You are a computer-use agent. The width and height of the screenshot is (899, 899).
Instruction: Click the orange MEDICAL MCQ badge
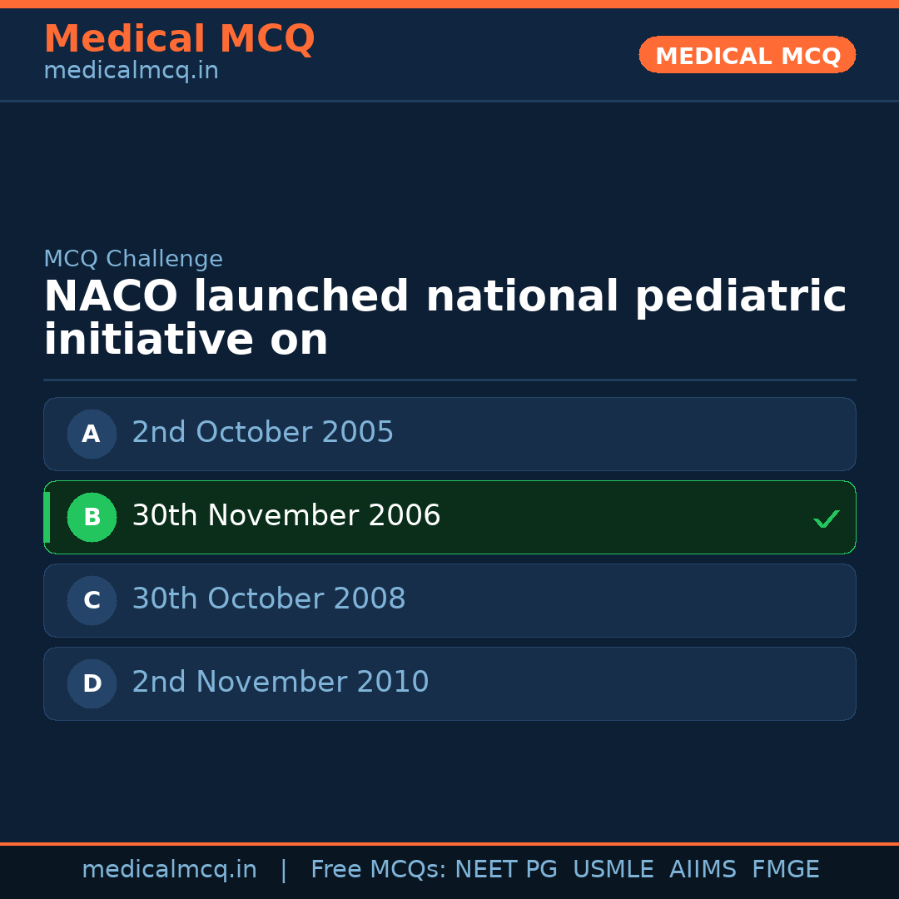pos(747,55)
